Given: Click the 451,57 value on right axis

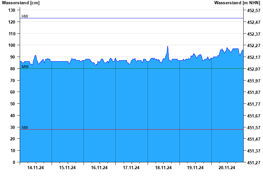Looking at the screenshot, I should coord(254,128).
